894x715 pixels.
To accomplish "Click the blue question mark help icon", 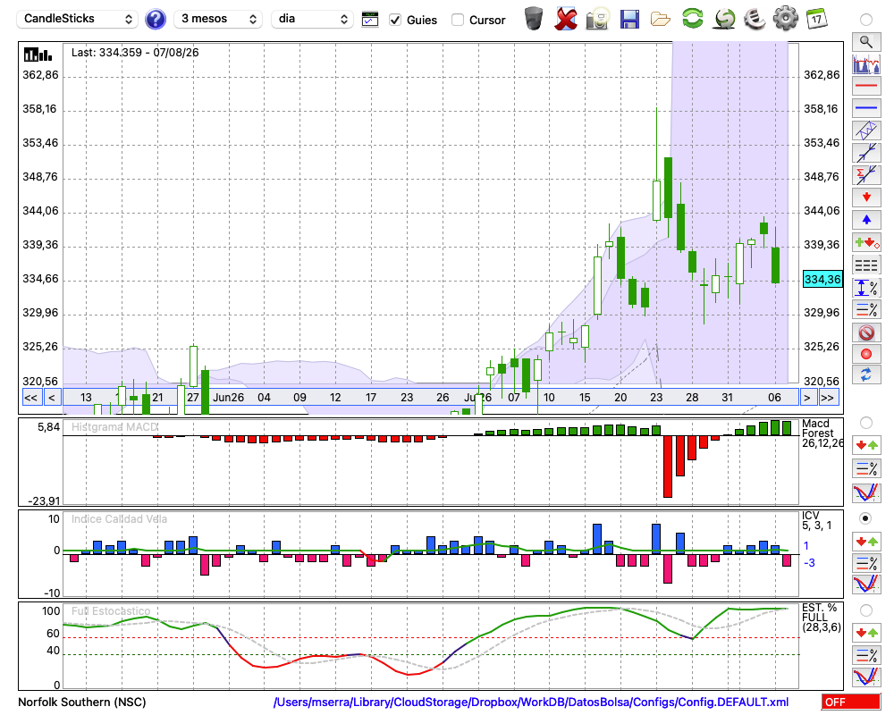I will [155, 20].
